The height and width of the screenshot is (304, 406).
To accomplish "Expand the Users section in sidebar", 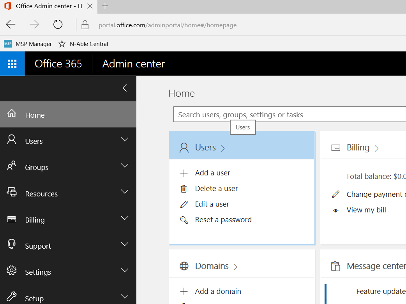I will coord(124,139).
